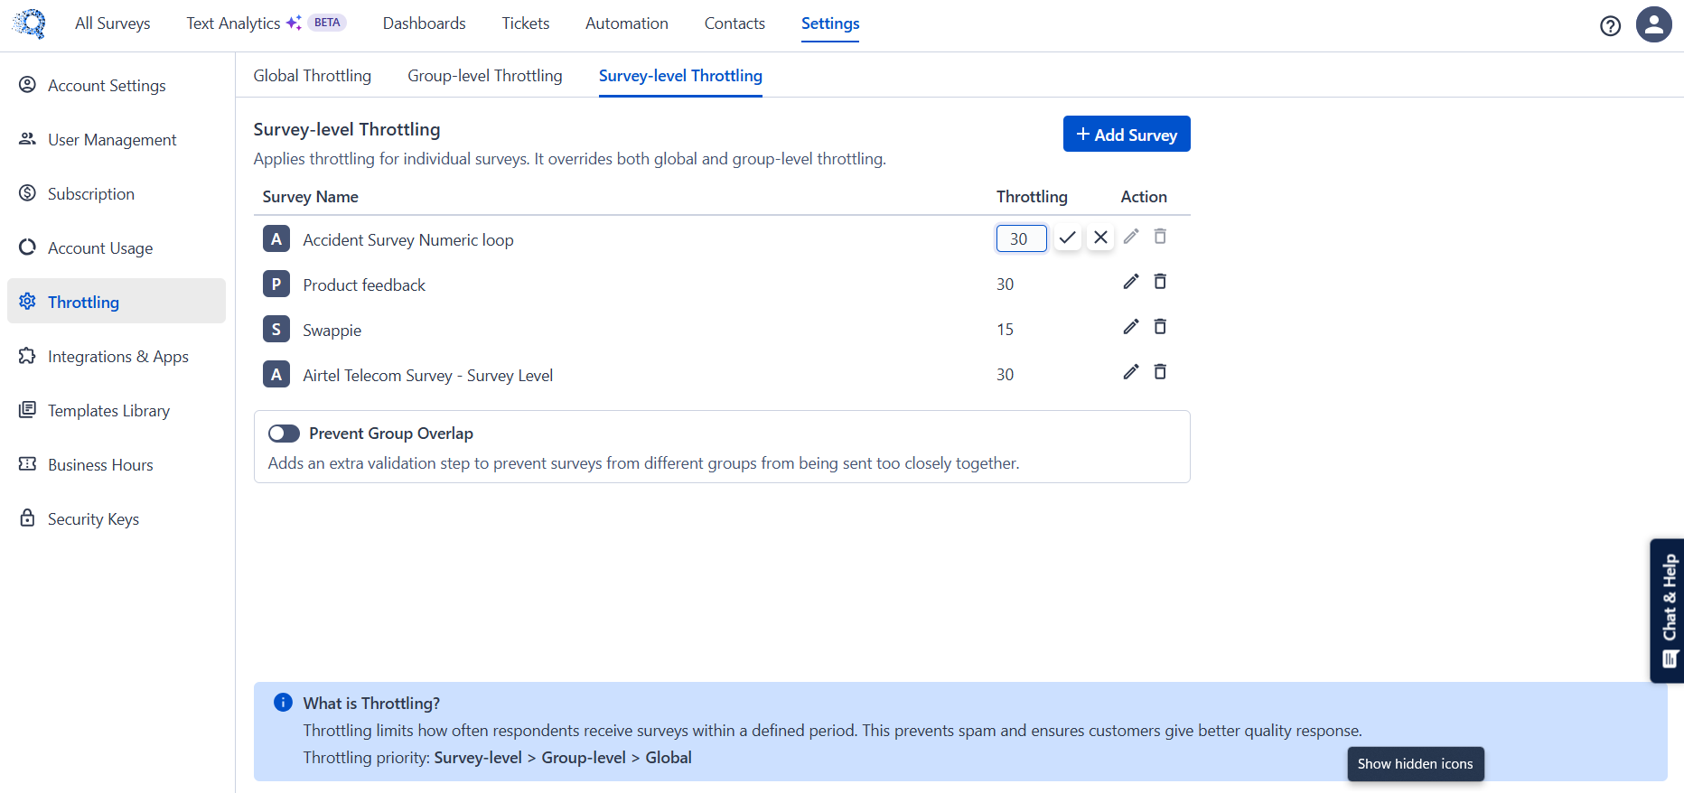This screenshot has width=1684, height=793.
Task: Delete Swappie survey throttling row
Action: pyautogui.click(x=1160, y=327)
